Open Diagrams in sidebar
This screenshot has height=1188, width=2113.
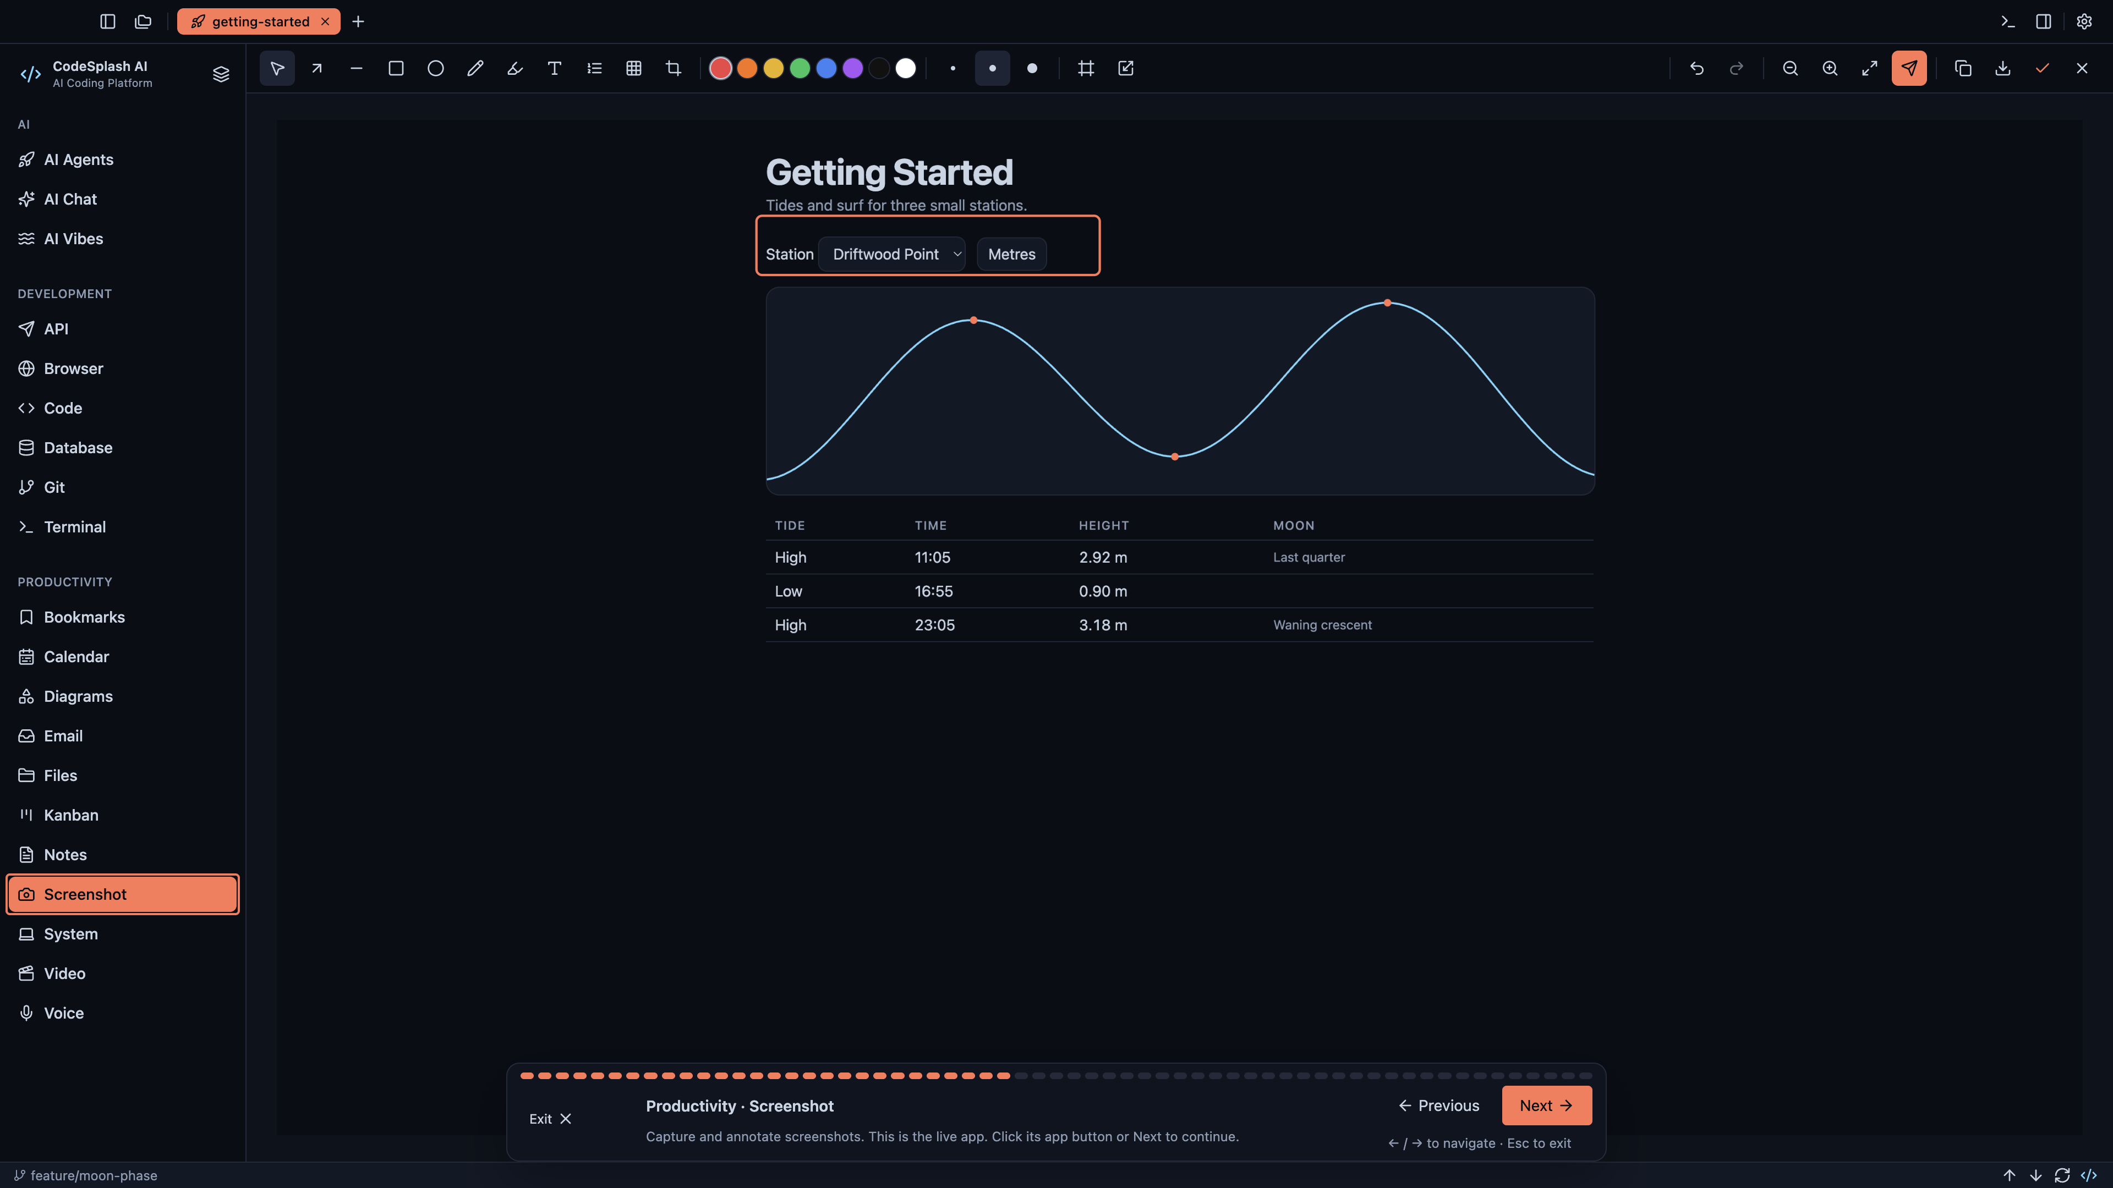(x=123, y=696)
